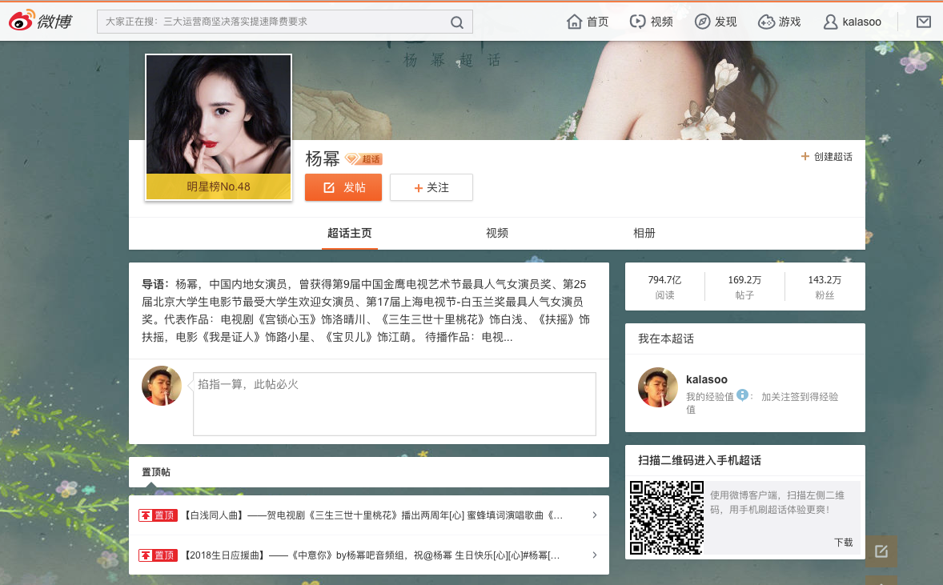
Task: Open the mail envelope icon
Action: click(923, 22)
